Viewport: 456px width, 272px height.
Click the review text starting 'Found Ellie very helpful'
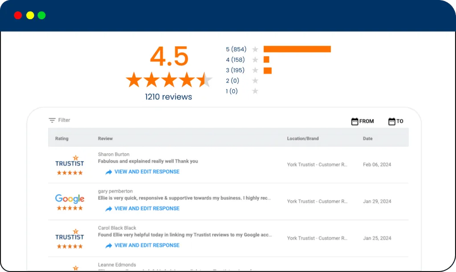click(185, 235)
